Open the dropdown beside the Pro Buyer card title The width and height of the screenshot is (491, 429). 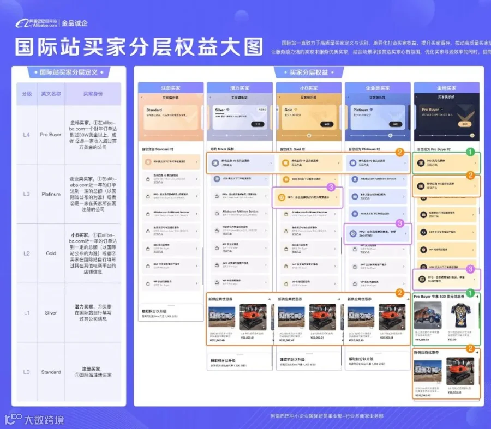[x=442, y=110]
